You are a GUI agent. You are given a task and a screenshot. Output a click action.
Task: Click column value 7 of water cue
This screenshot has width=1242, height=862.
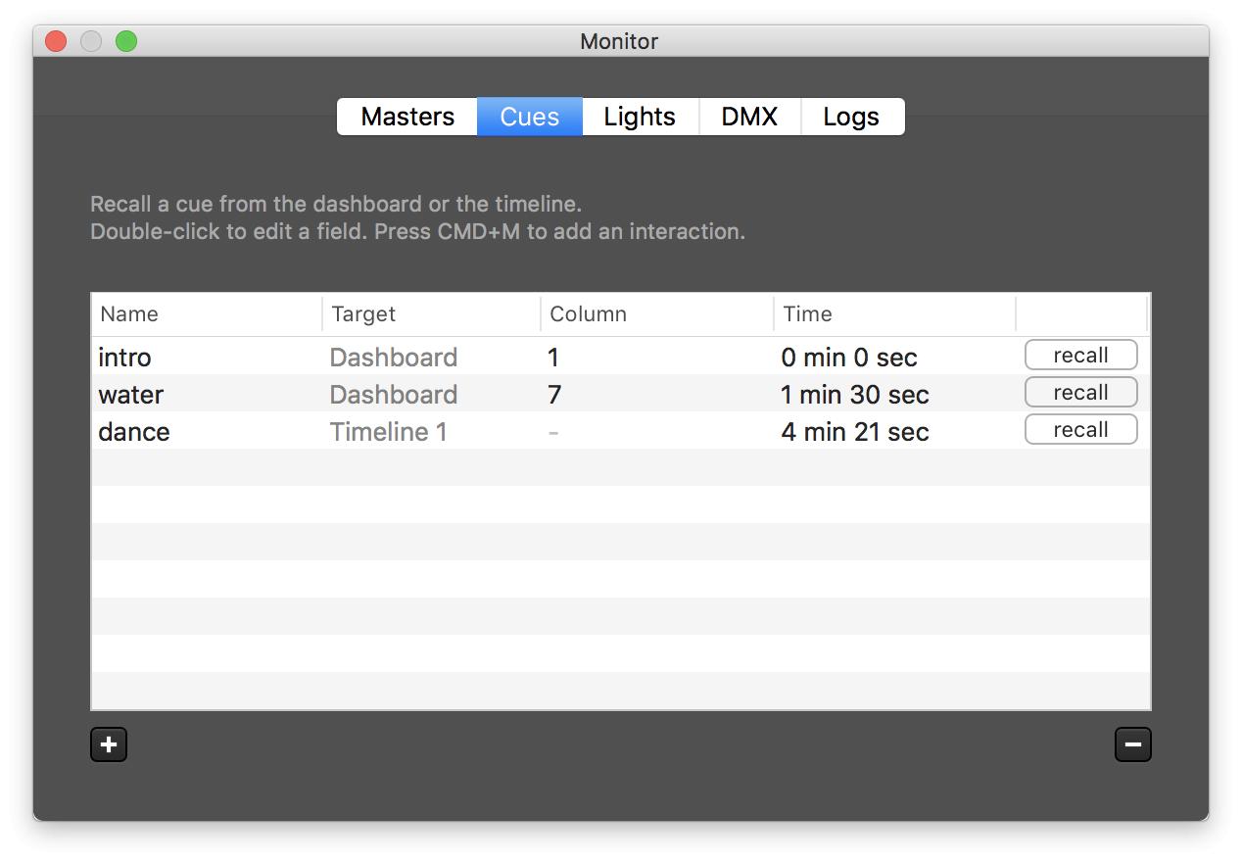coord(555,395)
